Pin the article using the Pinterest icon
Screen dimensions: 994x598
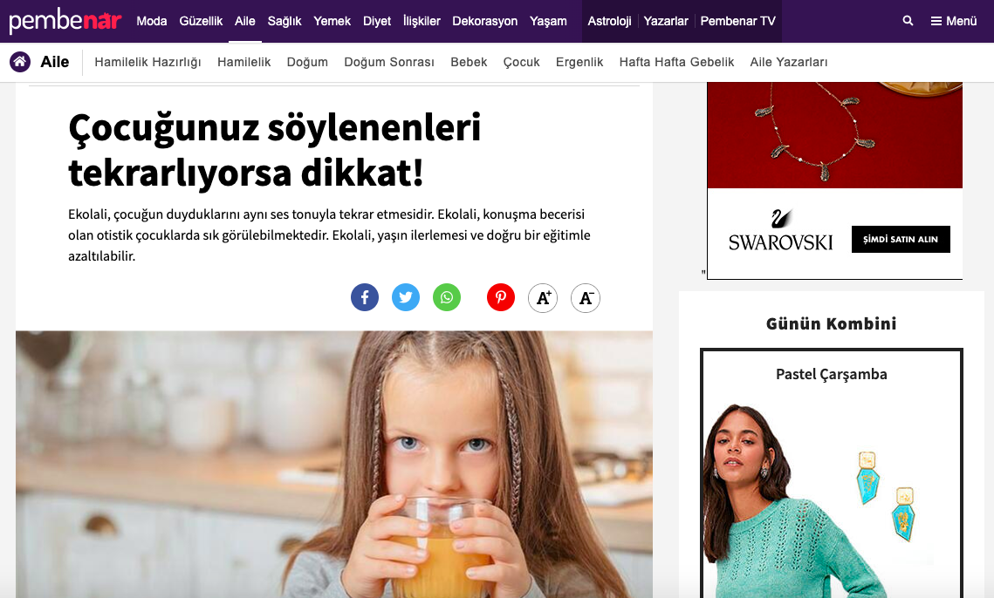pyautogui.click(x=501, y=297)
